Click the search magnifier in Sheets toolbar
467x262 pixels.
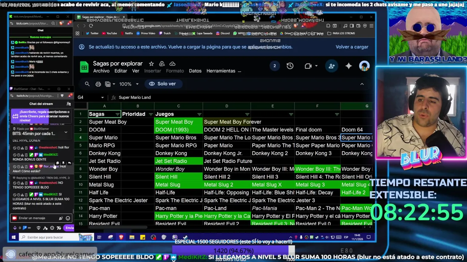(x=87, y=84)
